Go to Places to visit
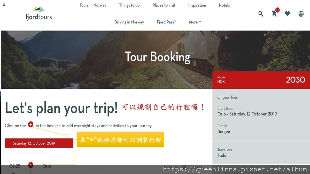The image size is (310, 174). (x=164, y=5)
